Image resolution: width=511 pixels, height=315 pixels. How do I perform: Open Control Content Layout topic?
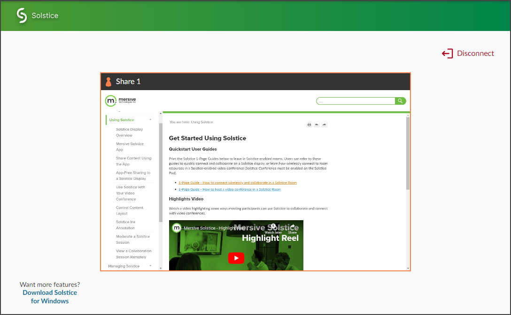coord(129,210)
